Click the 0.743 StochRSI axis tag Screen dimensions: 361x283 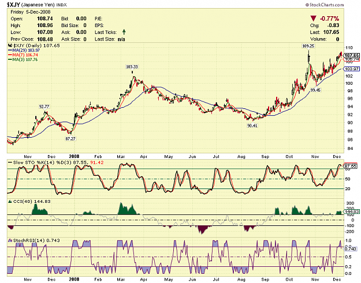351,249
